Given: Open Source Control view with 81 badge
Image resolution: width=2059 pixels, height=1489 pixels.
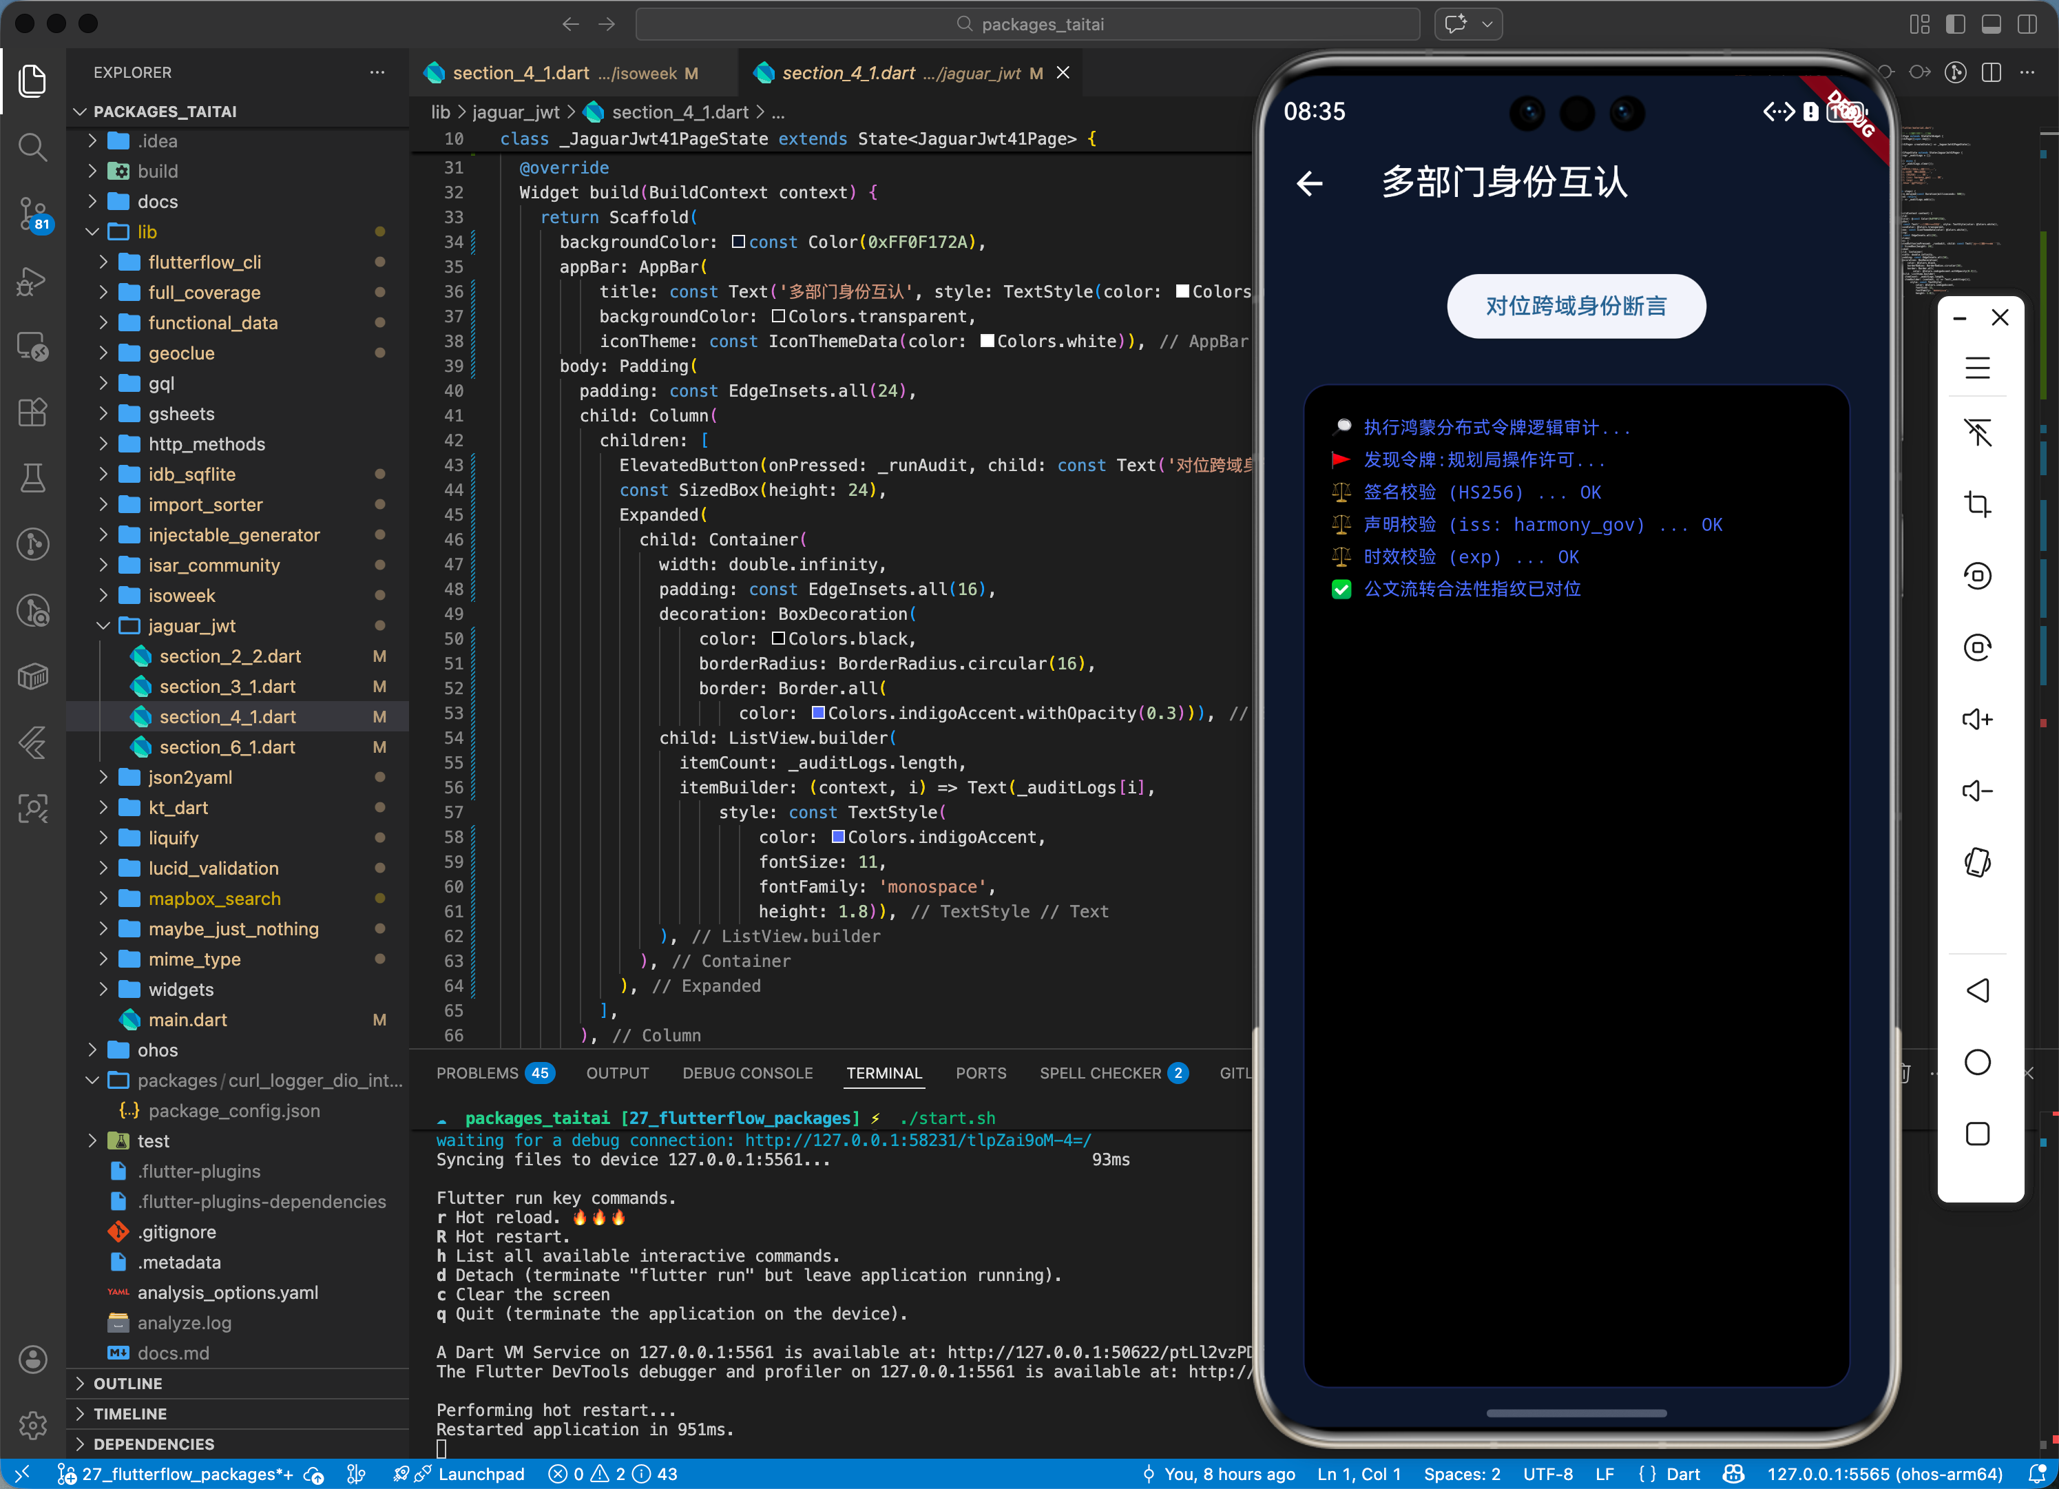Looking at the screenshot, I should coord(32,214).
